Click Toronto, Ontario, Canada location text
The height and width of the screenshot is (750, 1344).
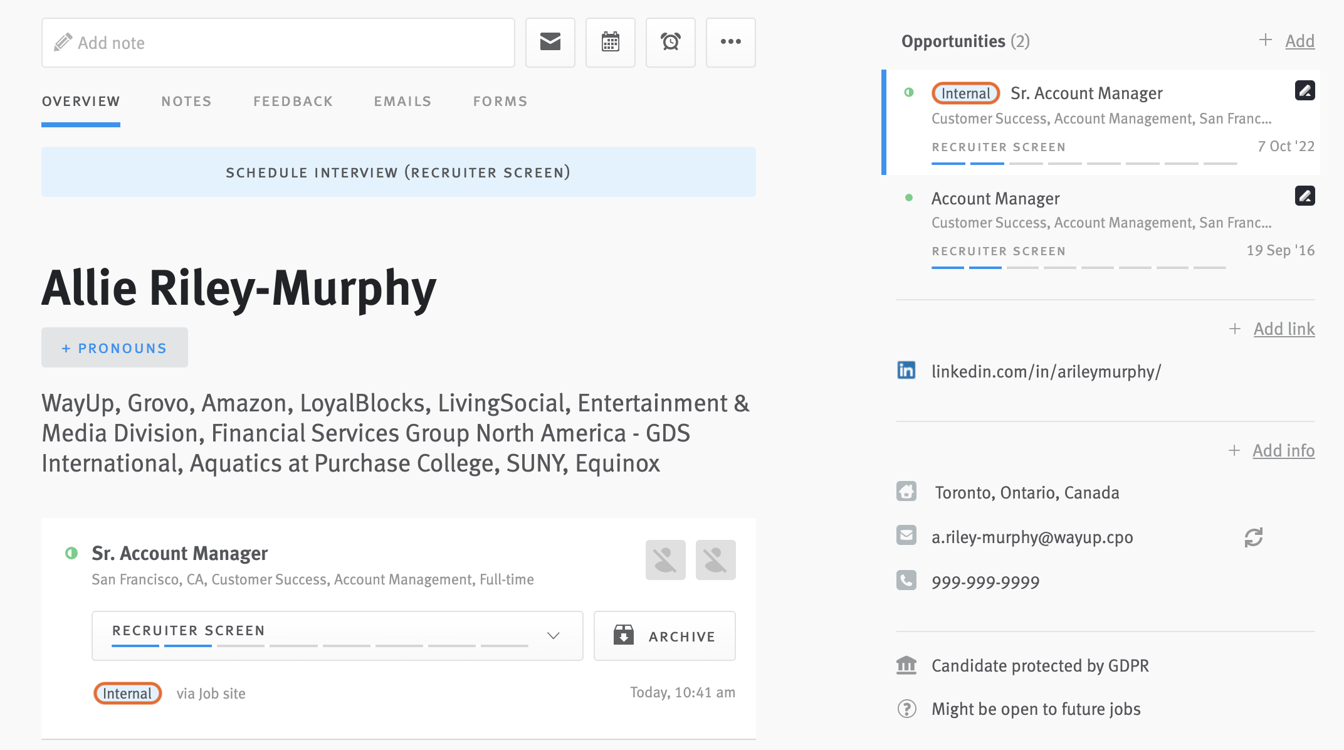1027,492
